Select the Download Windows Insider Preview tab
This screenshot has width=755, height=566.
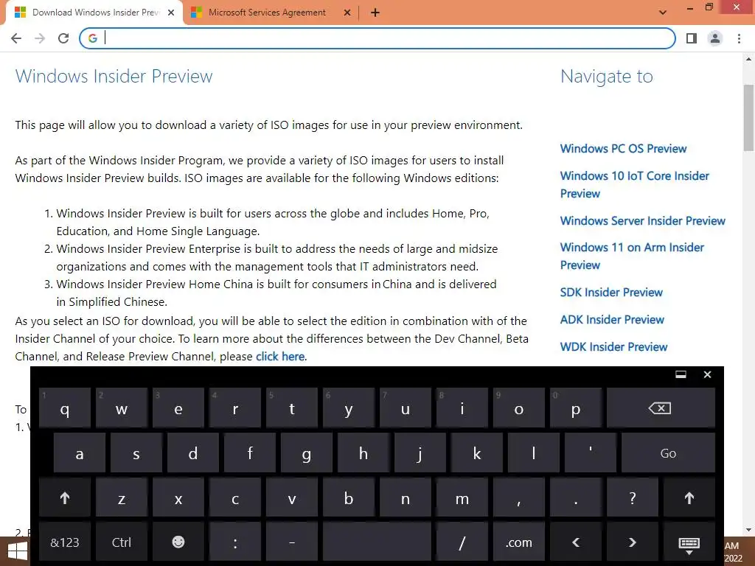click(95, 13)
